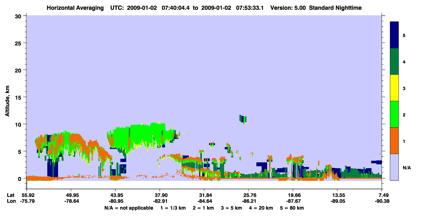The image size is (424, 217).
Task: Click the longitude value -89.05
Action: [x=337, y=201]
